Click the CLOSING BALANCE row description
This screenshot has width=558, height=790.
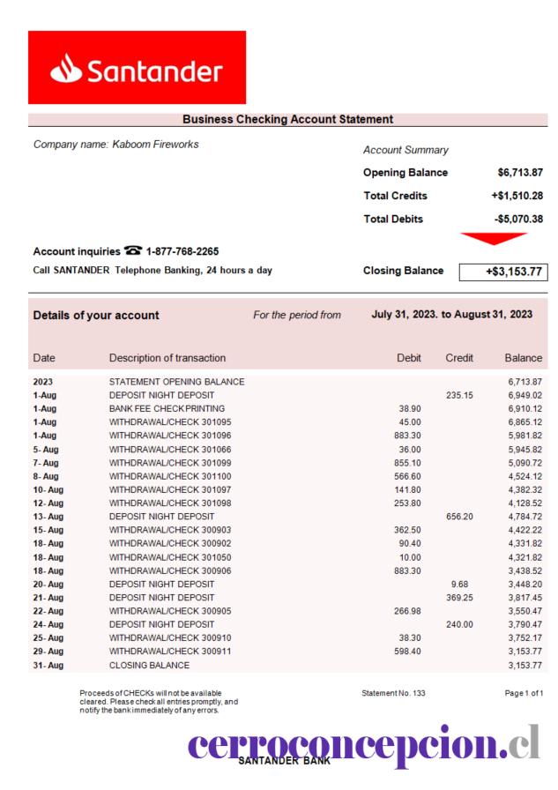[x=150, y=665]
